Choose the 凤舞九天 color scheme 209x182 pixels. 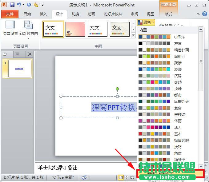pos(168,101)
